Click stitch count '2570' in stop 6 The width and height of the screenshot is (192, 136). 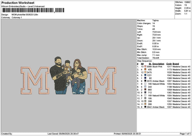[149, 81]
